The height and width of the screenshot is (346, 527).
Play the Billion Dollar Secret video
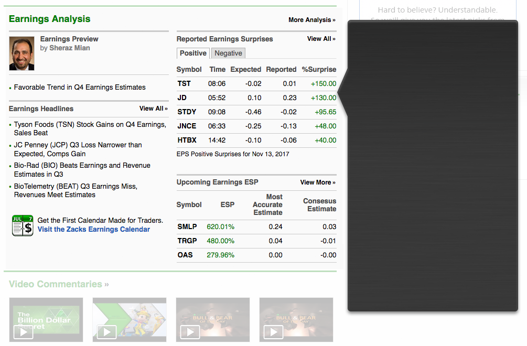point(46,319)
